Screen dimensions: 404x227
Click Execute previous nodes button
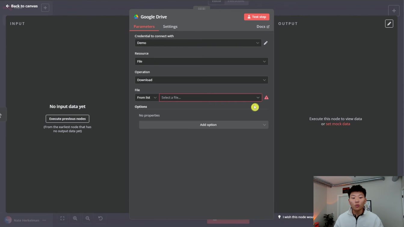pos(67,119)
